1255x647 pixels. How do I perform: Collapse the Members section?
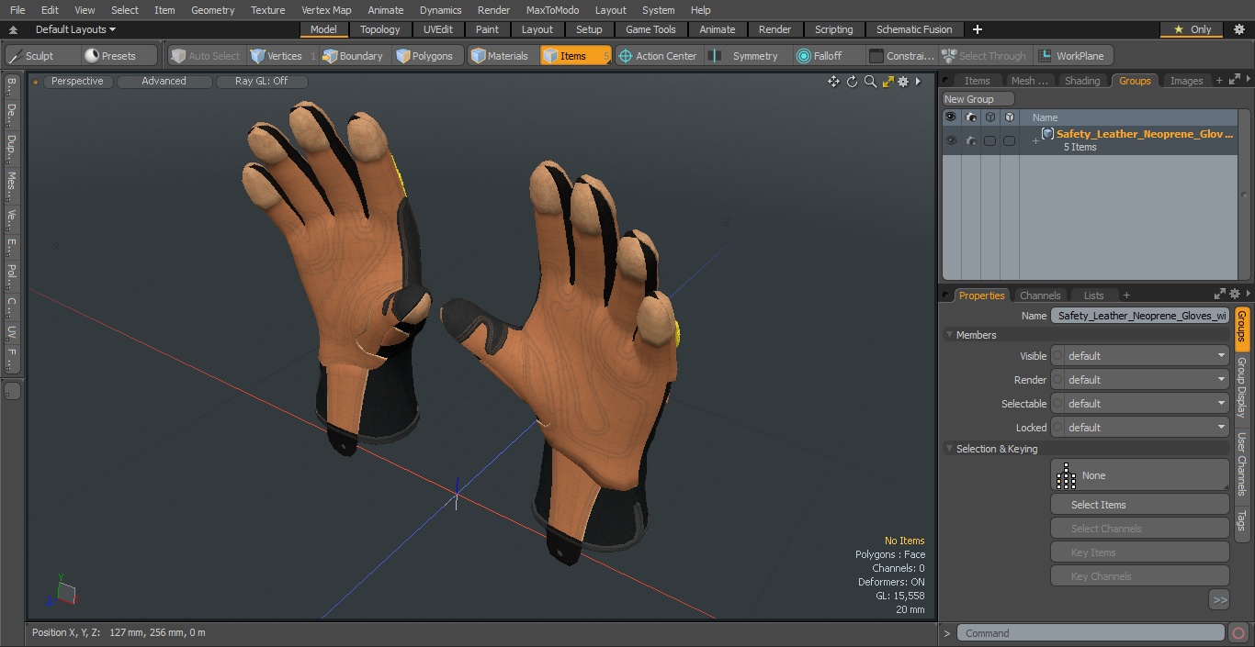pos(950,335)
